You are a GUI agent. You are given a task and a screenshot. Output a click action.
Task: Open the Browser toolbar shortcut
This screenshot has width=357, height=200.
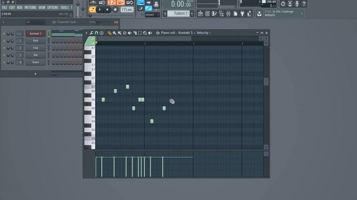[x=221, y=14]
